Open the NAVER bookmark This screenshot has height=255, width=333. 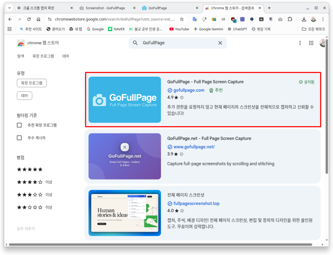click(x=116, y=29)
